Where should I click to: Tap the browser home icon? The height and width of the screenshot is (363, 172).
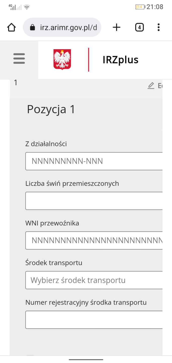12,27
